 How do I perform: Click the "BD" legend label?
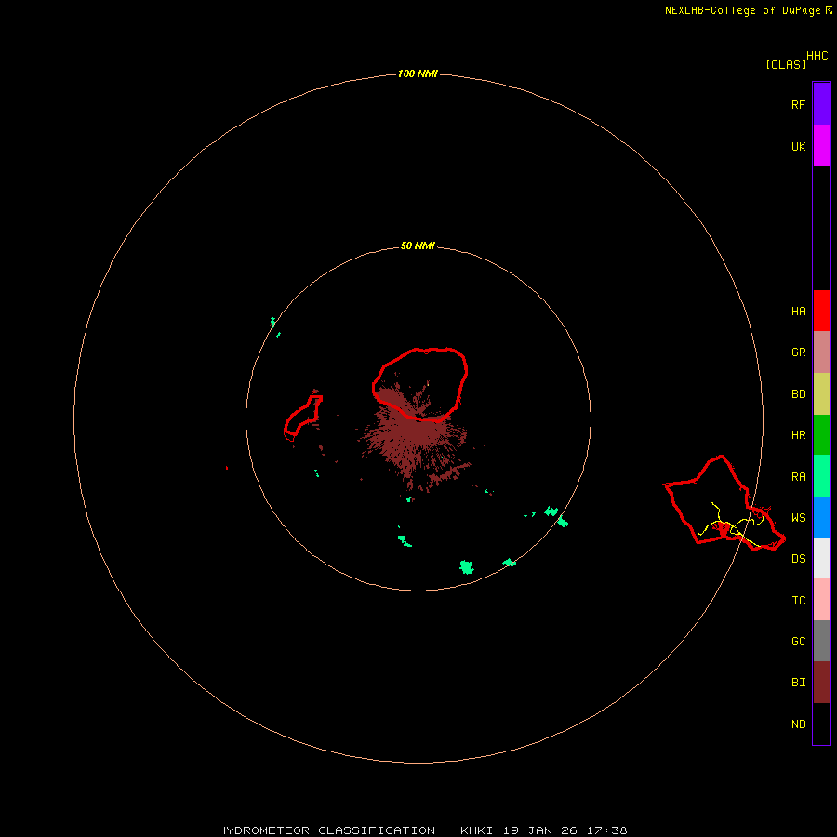click(799, 394)
